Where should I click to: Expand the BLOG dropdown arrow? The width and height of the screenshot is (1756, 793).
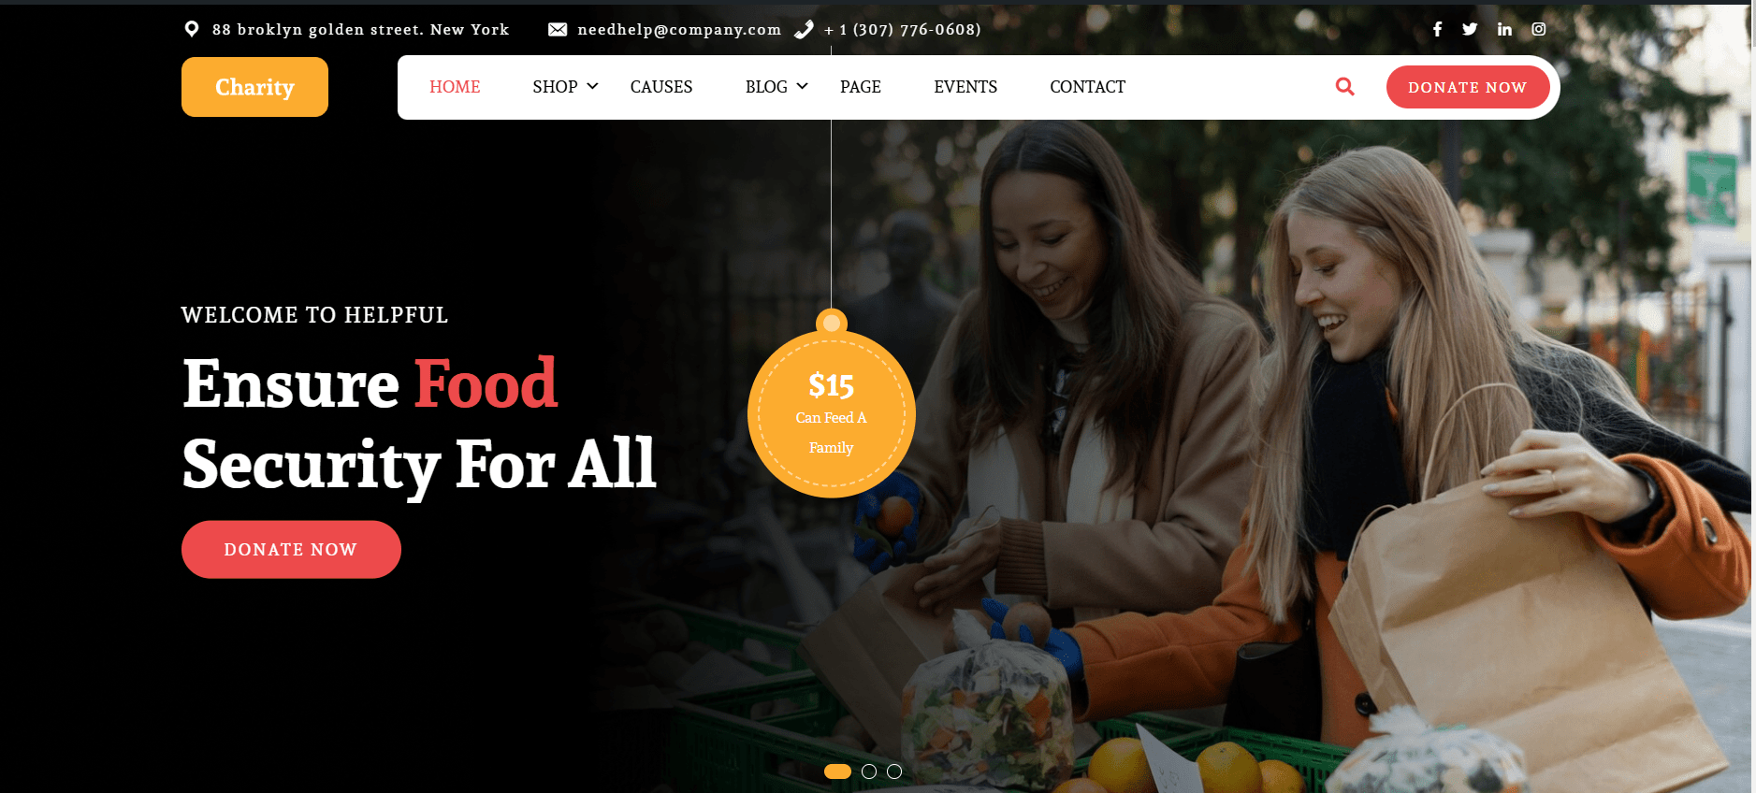click(802, 86)
